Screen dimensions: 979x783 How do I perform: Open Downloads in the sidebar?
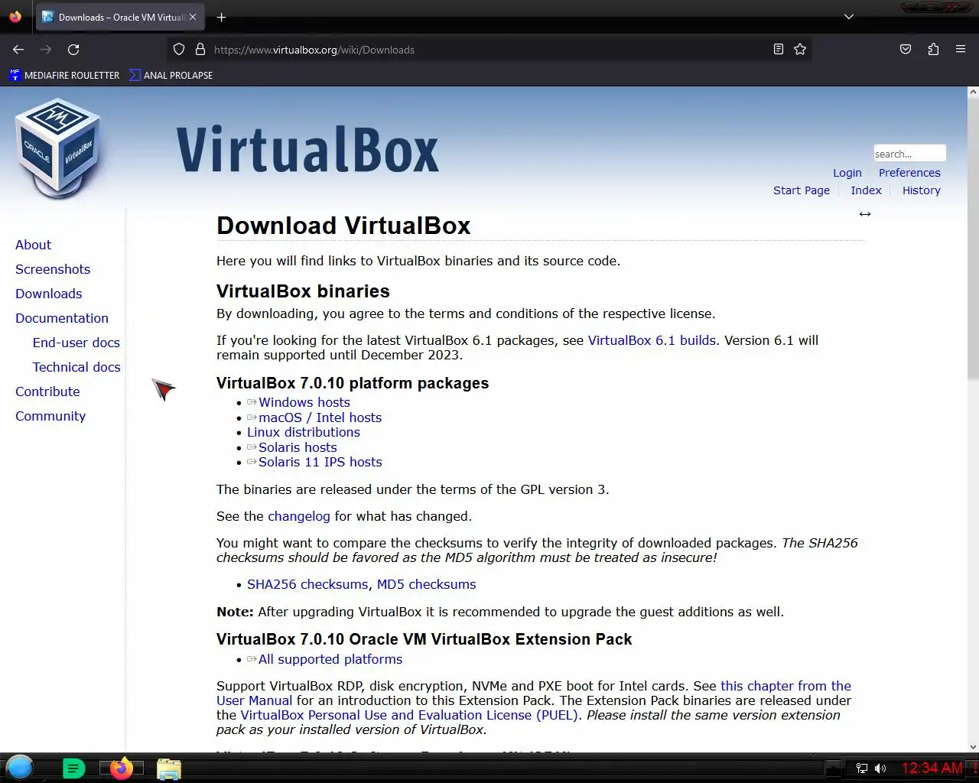[49, 294]
